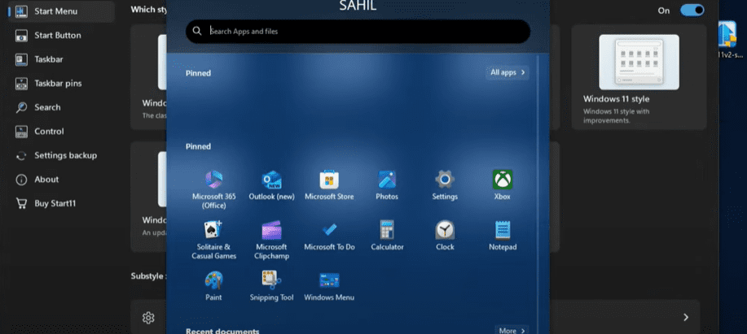747x334 pixels.
Task: Expand the All apps list
Action: (x=508, y=72)
